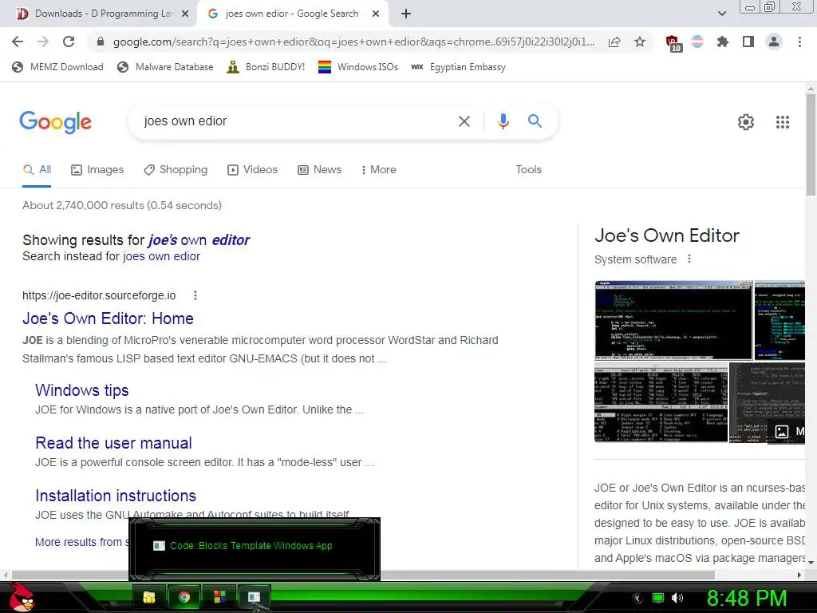Open Malware Database bookmark
This screenshot has width=817, height=613.
[166, 67]
